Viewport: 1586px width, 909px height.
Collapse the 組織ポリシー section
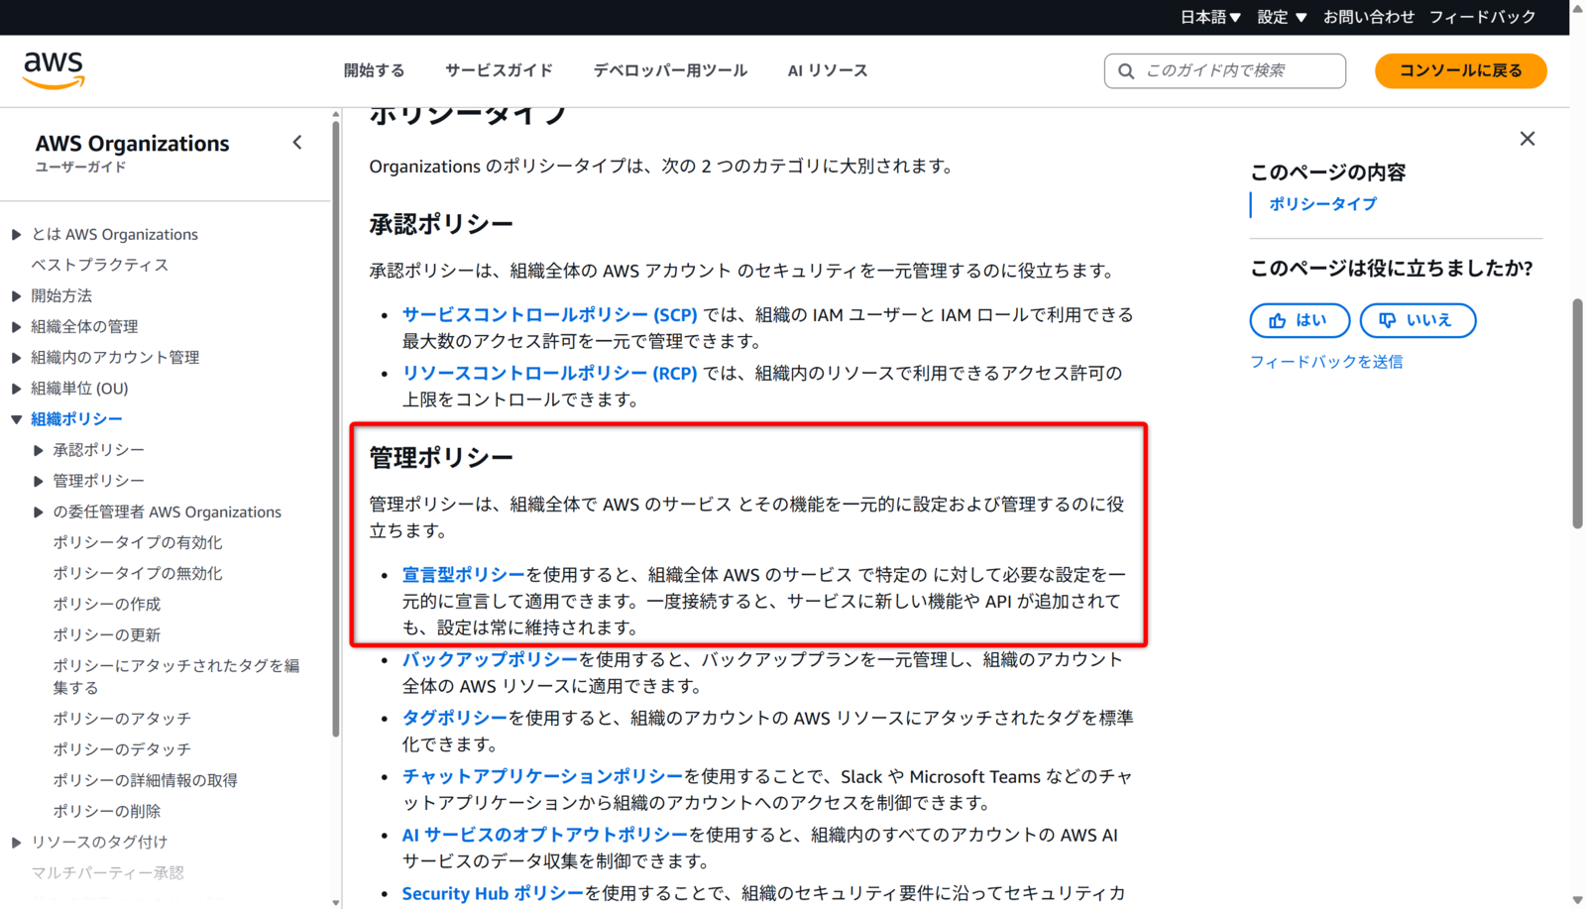coord(17,419)
